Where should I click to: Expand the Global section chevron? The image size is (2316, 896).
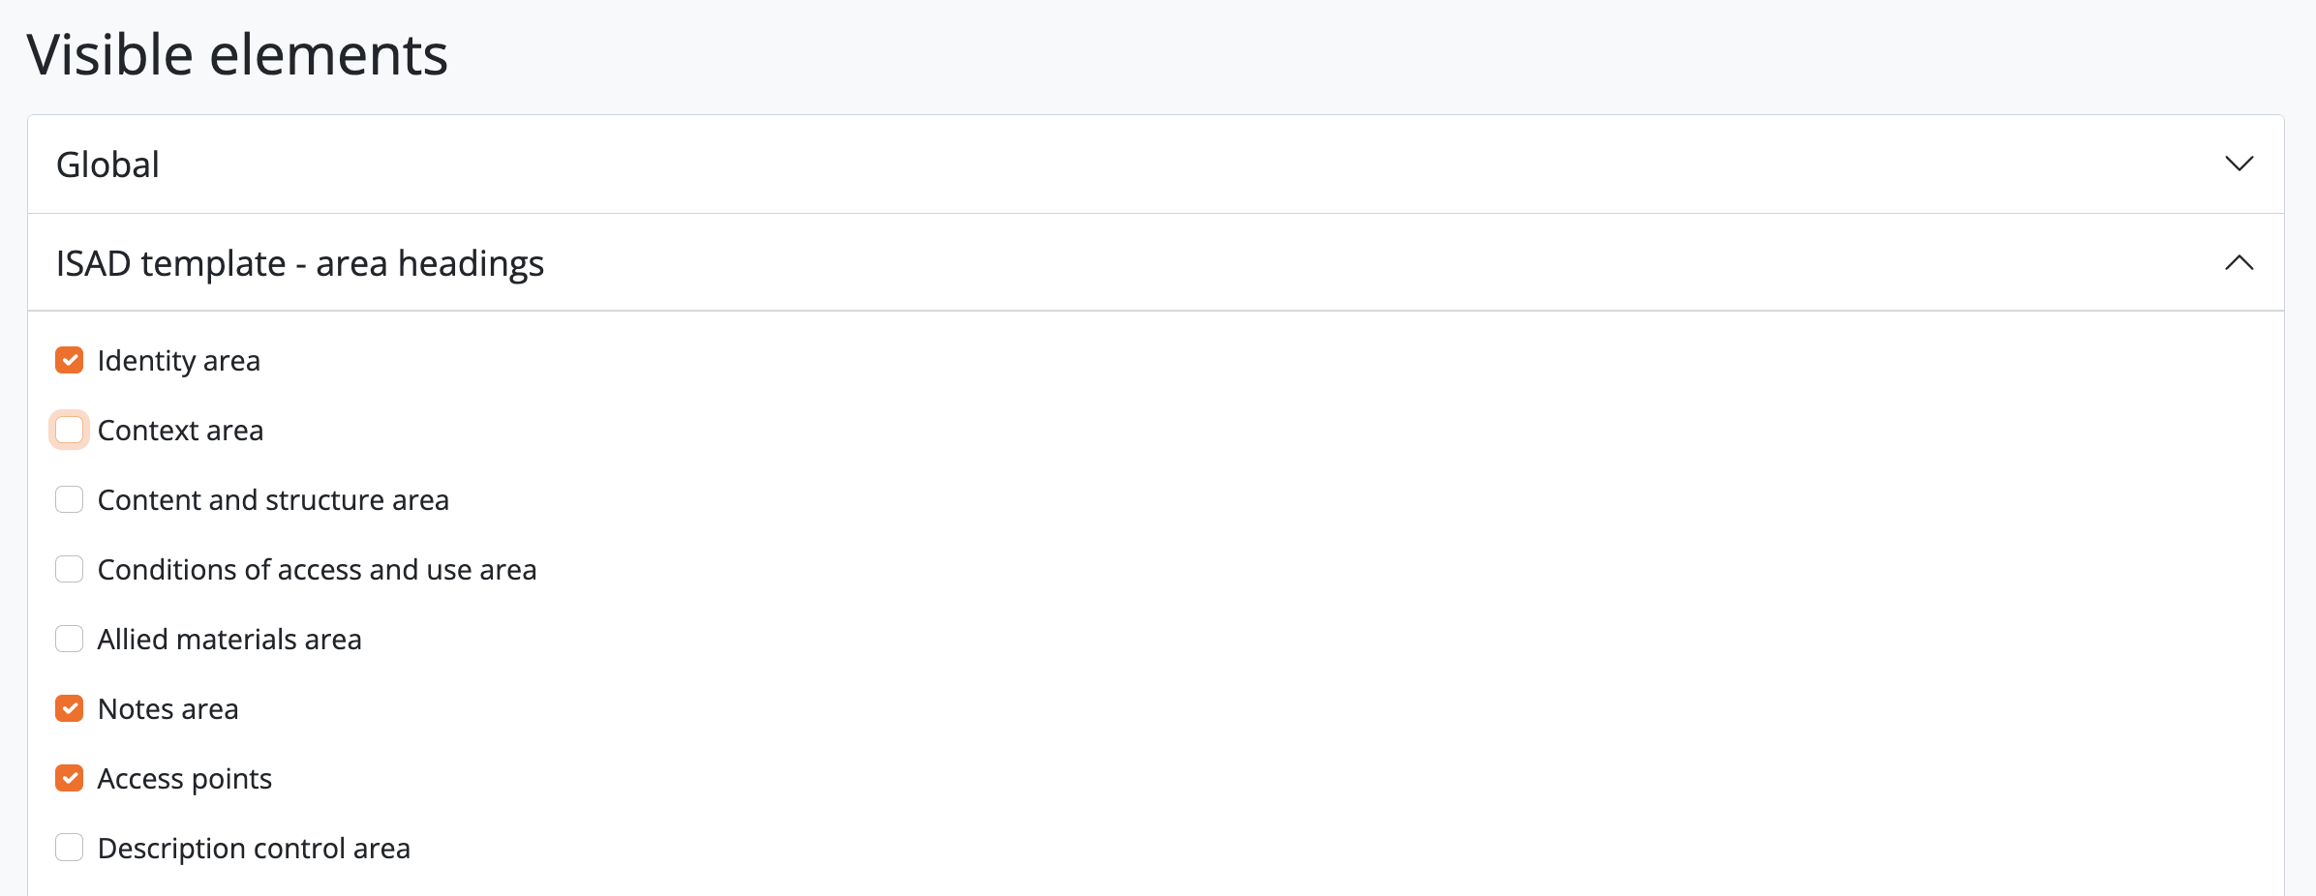tap(2239, 164)
